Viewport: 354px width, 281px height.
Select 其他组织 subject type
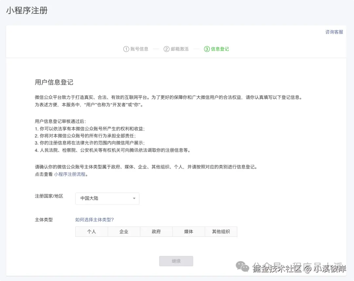(x=221, y=231)
